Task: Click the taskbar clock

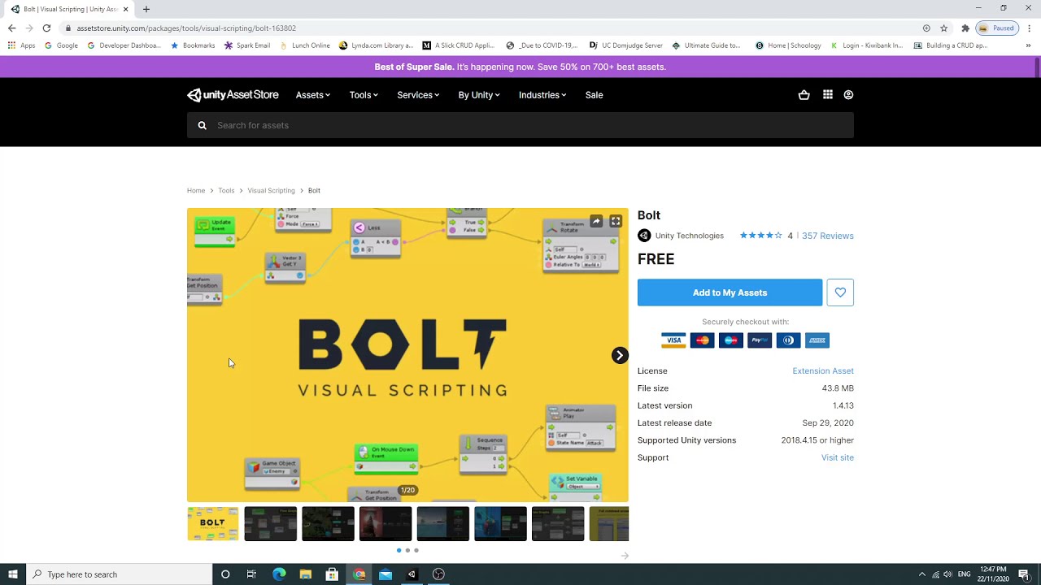Action: 993,574
